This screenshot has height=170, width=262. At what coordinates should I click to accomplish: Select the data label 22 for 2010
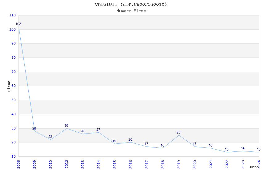(50, 137)
